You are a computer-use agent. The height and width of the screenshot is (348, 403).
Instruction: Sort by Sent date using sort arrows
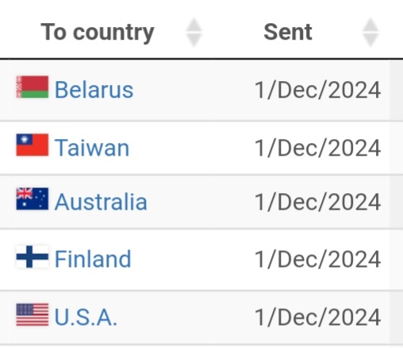click(370, 33)
